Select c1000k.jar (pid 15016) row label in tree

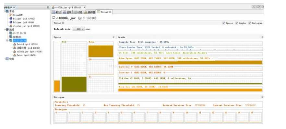(x=30, y=52)
